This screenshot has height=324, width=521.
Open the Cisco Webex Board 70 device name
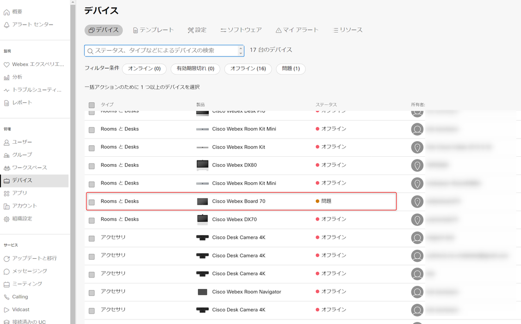click(239, 201)
